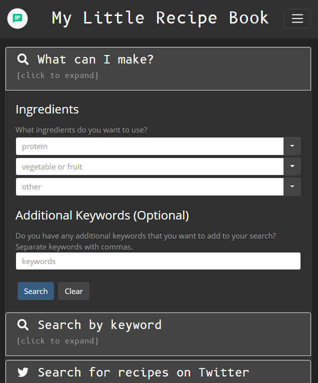318x383 pixels.
Task: Focus the protein input field
Action: click(x=149, y=146)
